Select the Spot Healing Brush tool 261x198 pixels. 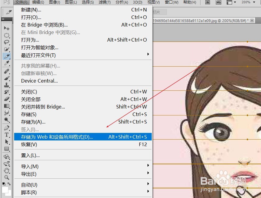[7, 71]
